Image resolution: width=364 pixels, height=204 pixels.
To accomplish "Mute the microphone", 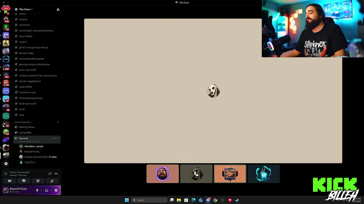I will (37, 190).
